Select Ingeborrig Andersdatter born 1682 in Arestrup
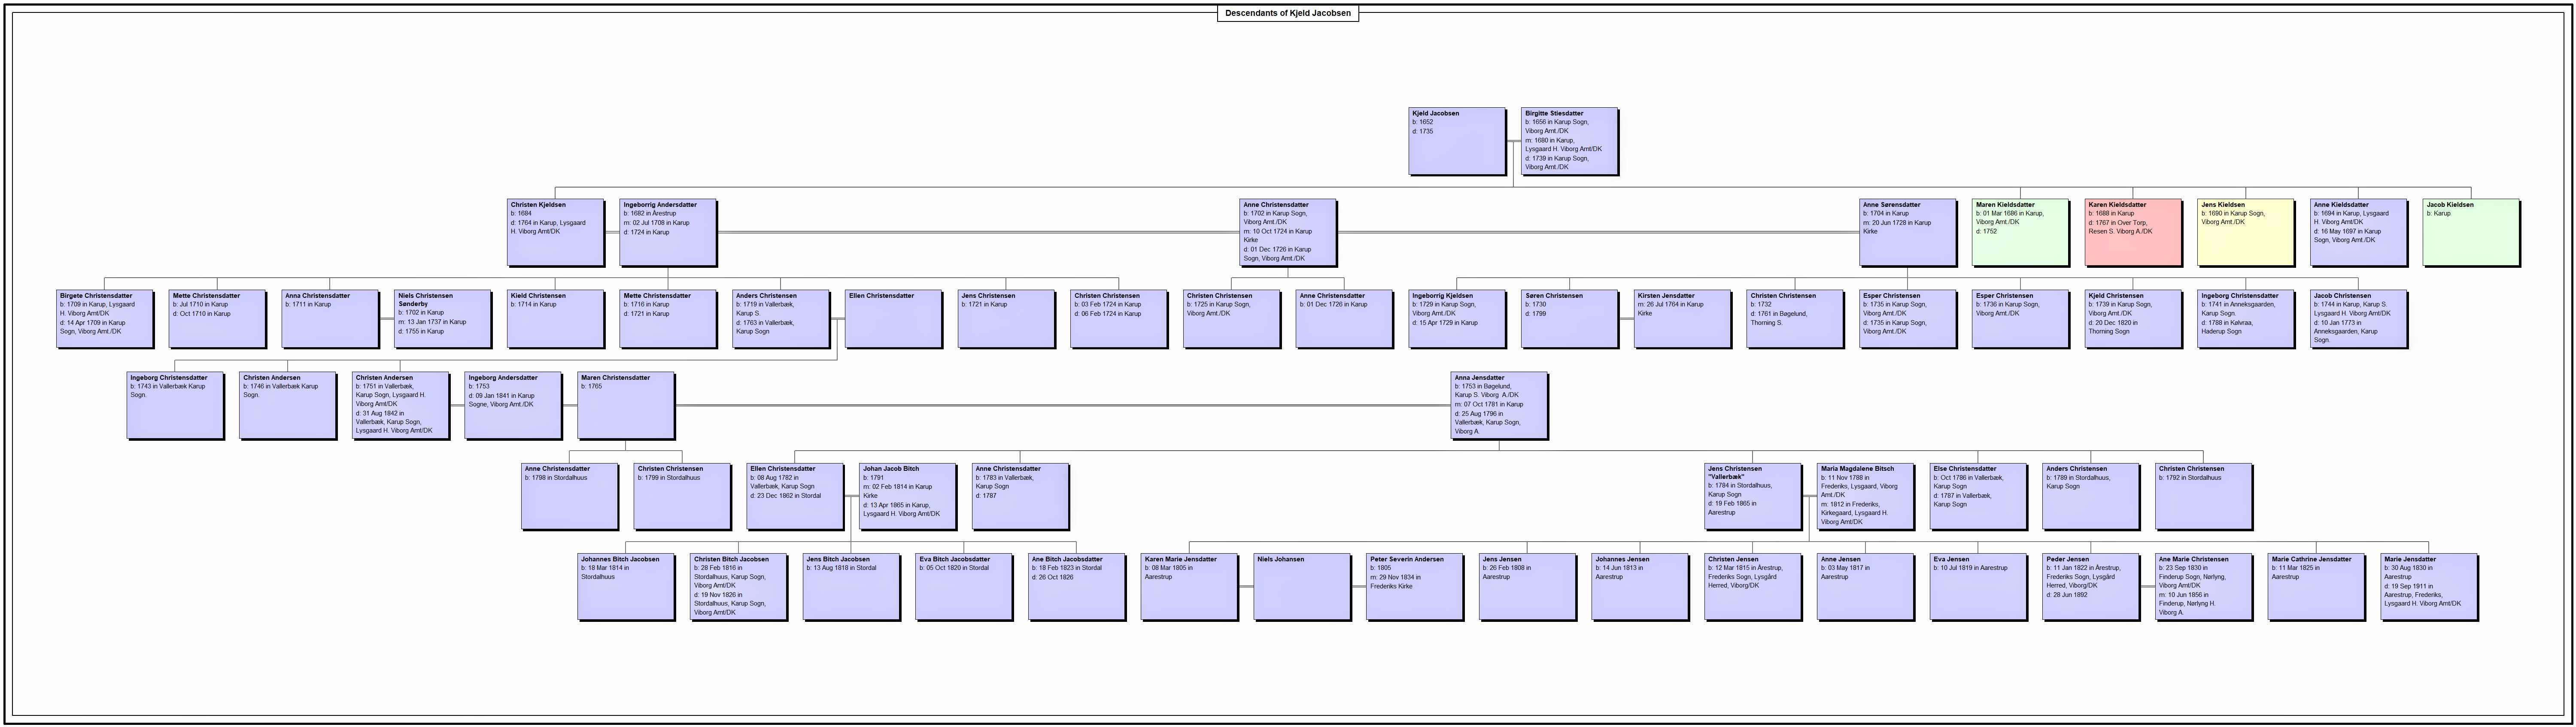 (668, 232)
